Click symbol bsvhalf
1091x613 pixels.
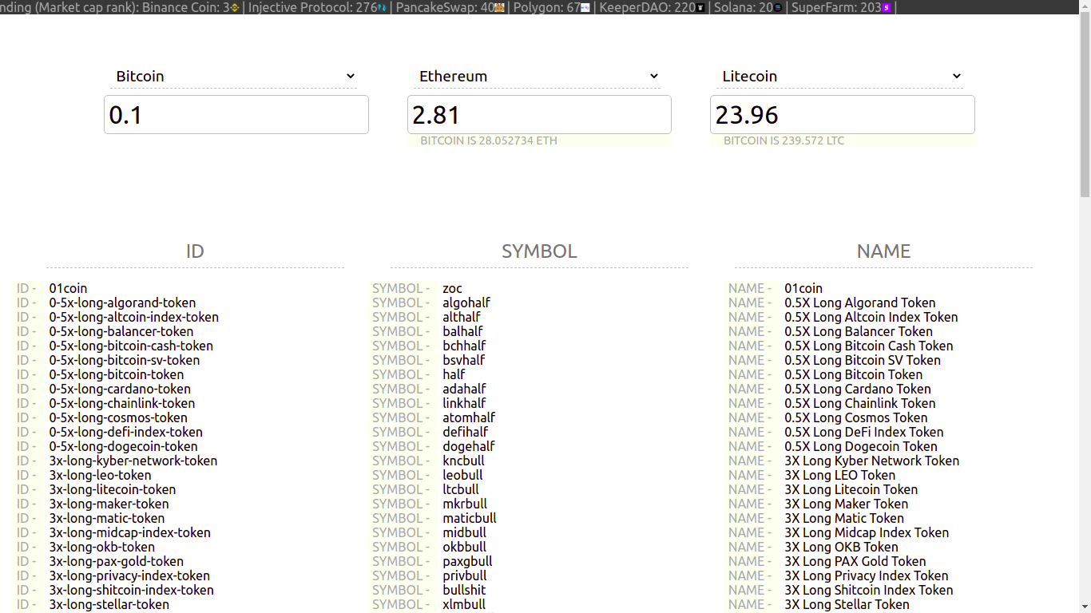(464, 361)
